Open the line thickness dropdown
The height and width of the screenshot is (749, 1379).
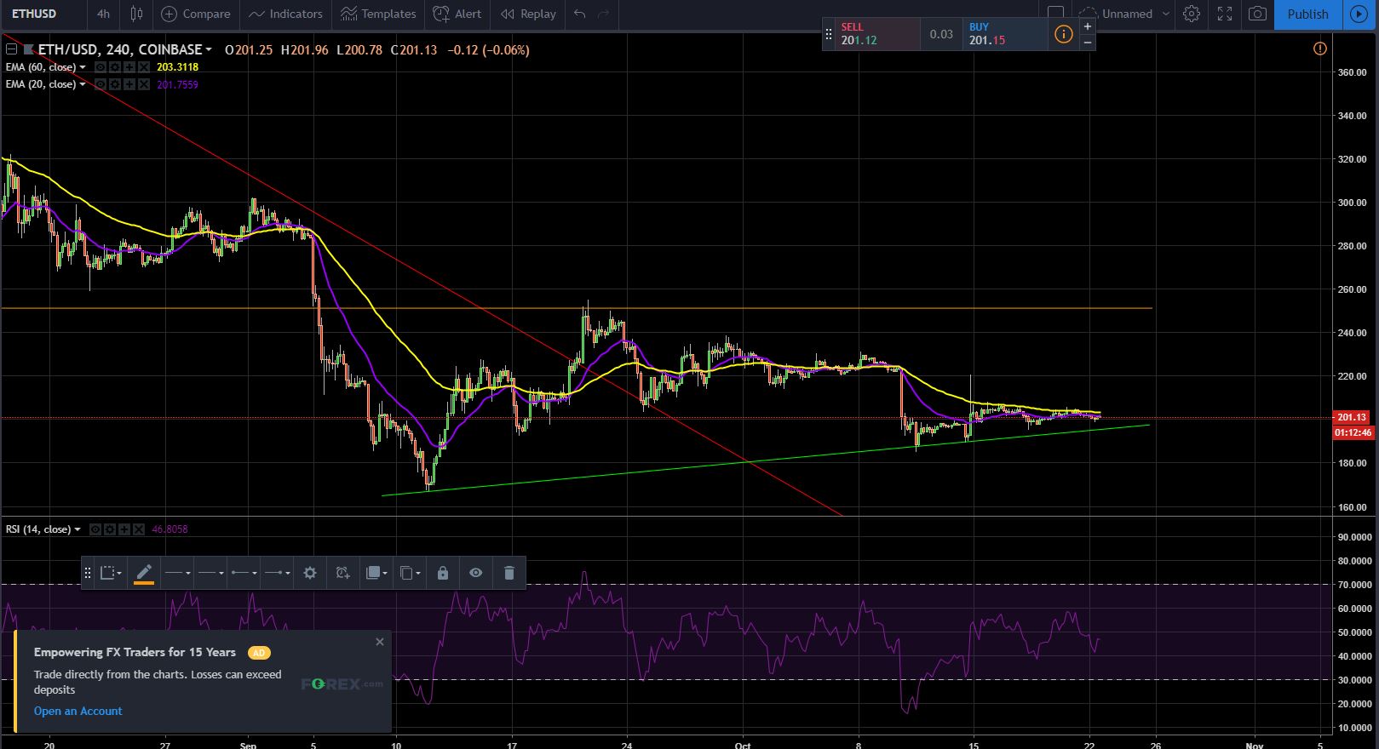click(x=177, y=573)
